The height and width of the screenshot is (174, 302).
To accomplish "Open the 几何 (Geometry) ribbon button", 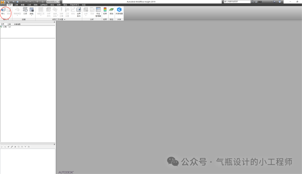I will (25, 11).
